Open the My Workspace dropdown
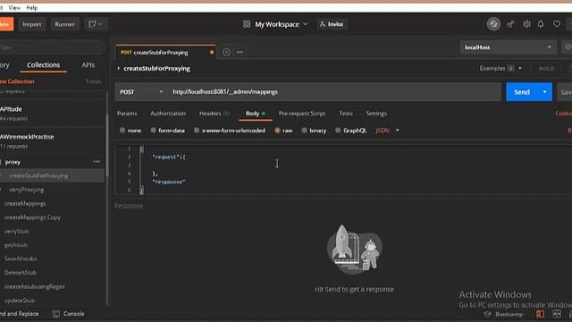572x322 pixels. coord(282,24)
